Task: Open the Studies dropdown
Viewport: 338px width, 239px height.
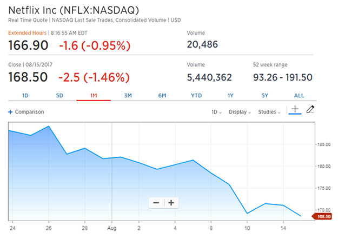Action: (x=269, y=112)
